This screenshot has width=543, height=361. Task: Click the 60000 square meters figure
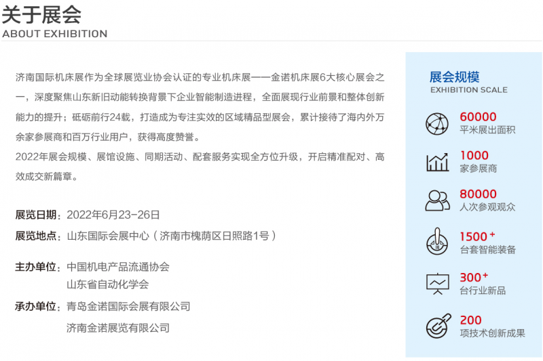point(478,117)
